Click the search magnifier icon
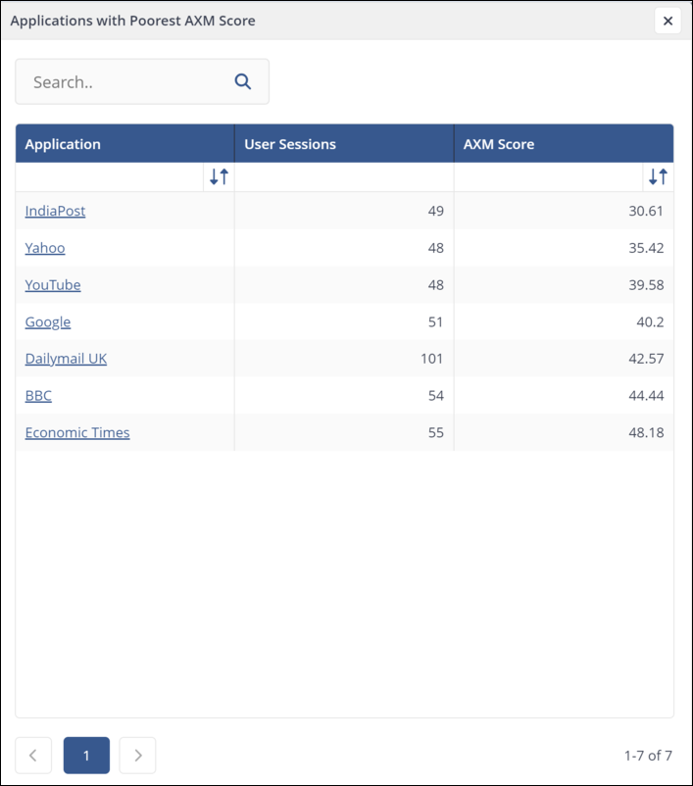693x786 pixels. pyautogui.click(x=243, y=82)
